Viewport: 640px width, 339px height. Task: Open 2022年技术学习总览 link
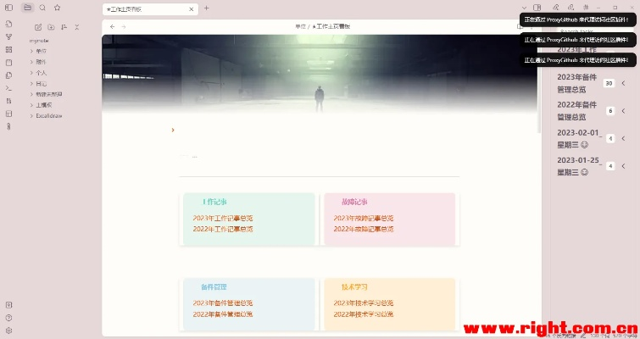364,314
